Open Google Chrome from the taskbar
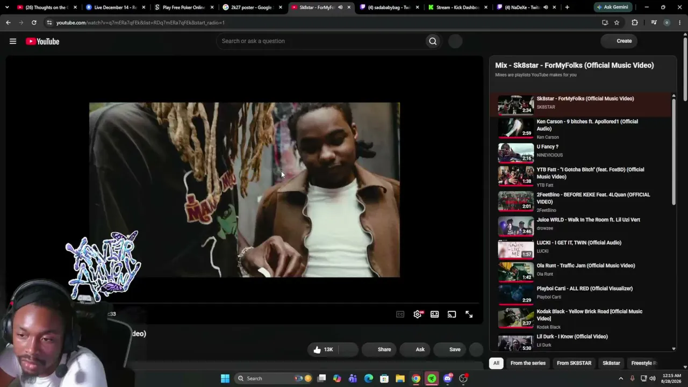 pyautogui.click(x=416, y=378)
